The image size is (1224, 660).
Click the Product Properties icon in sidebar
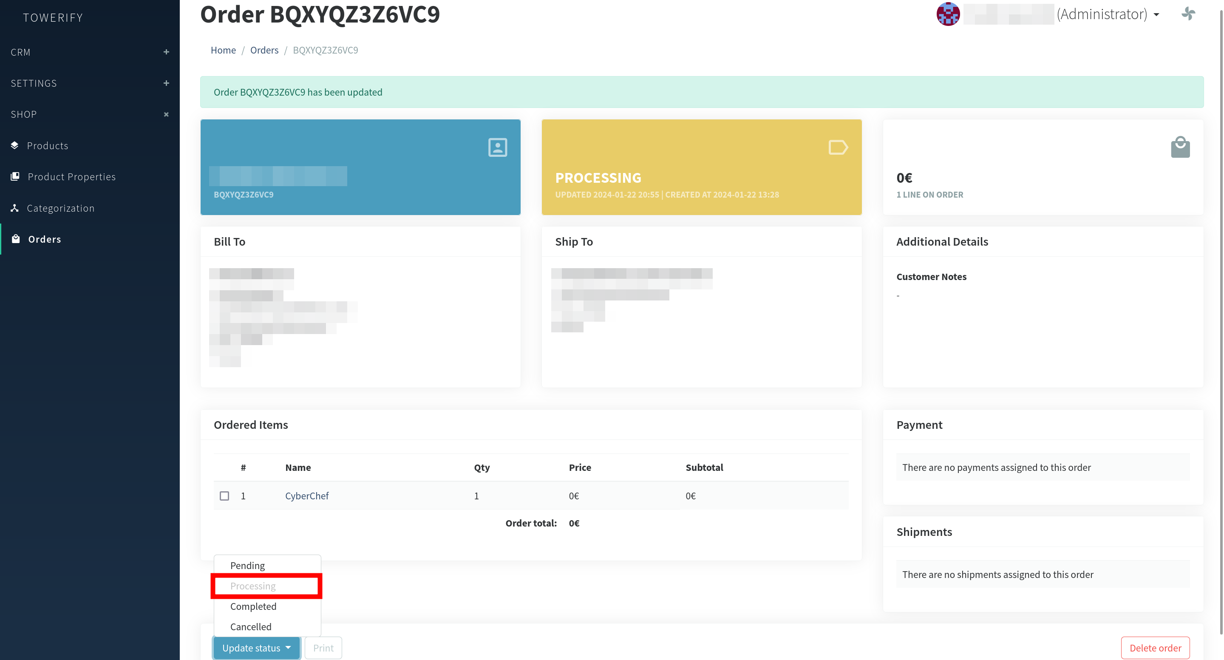(15, 176)
